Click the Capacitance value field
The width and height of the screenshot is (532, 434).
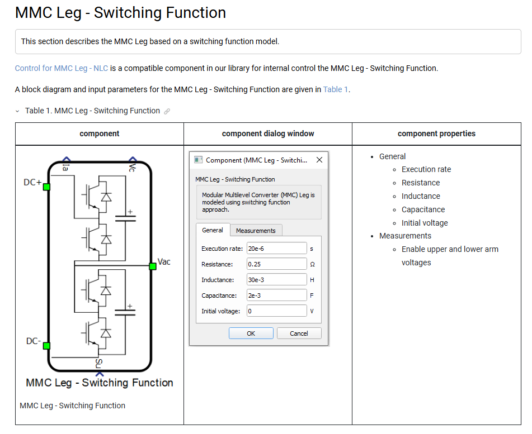pyautogui.click(x=276, y=295)
